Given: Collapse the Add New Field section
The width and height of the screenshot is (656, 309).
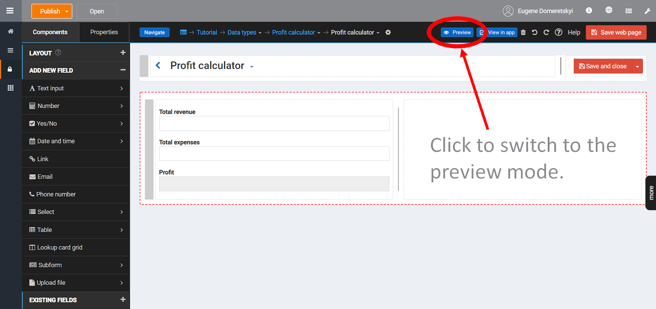Looking at the screenshot, I should pyautogui.click(x=123, y=70).
